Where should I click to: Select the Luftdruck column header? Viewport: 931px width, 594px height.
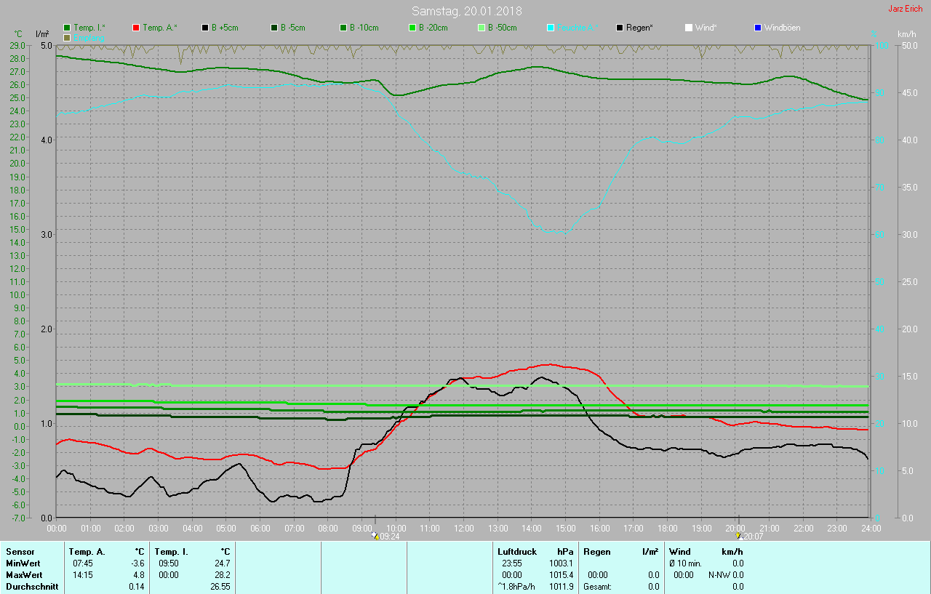coord(516,552)
